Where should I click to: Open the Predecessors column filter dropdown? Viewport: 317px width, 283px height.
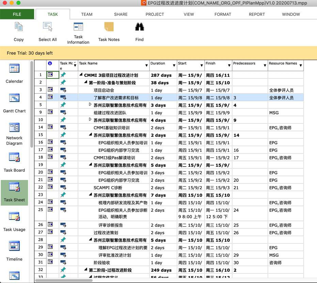265,65
